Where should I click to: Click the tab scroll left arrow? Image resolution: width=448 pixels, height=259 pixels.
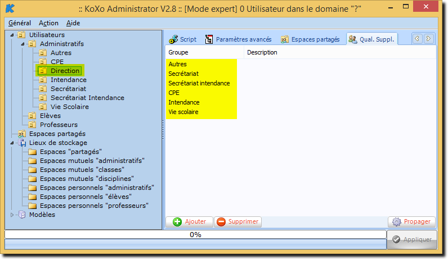(x=417, y=39)
